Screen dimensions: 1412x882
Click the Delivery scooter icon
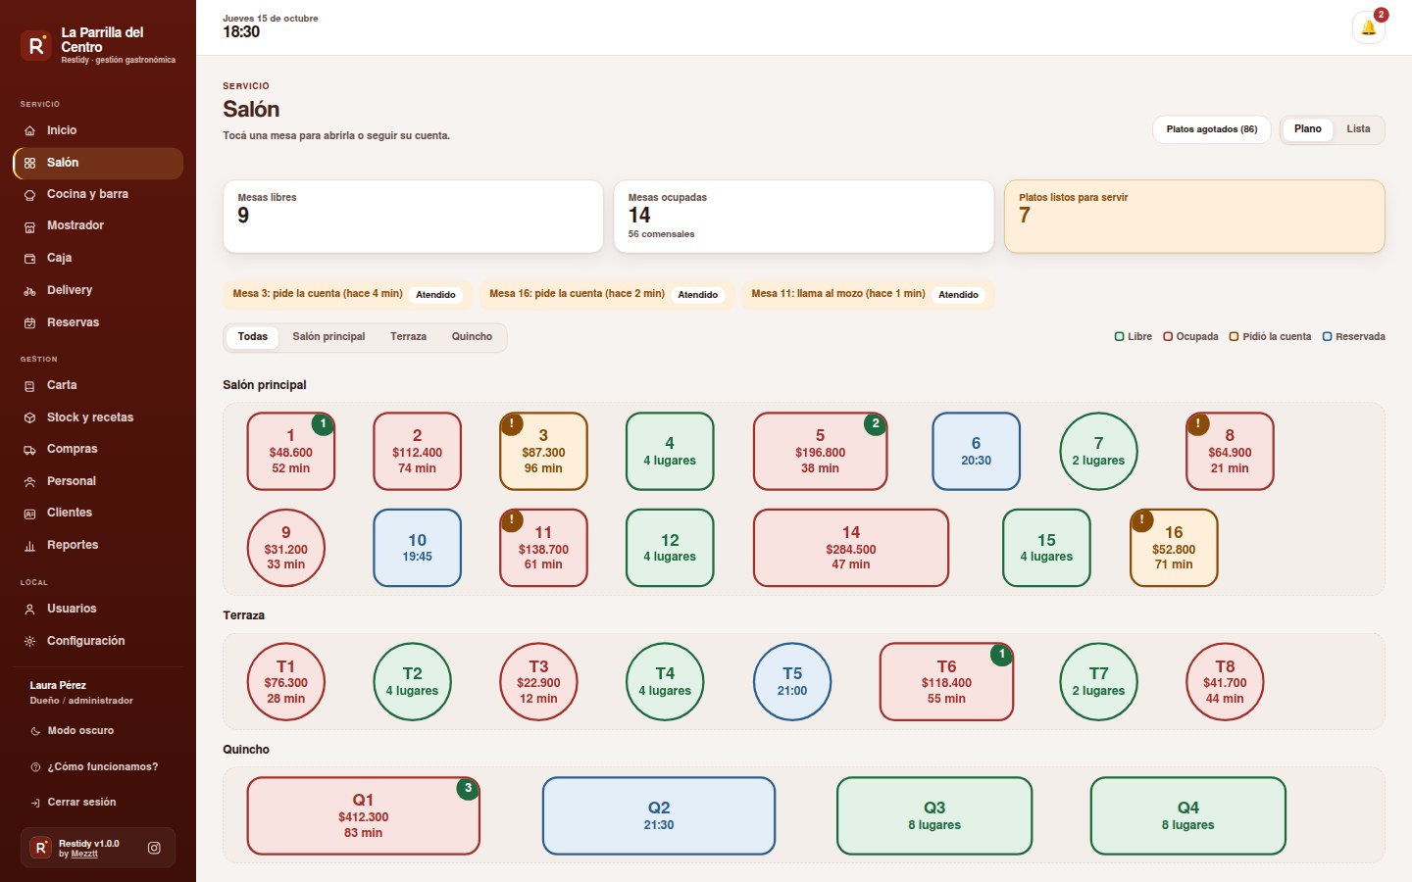point(29,291)
